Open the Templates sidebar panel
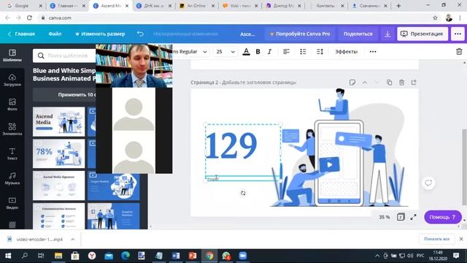The height and width of the screenshot is (263, 467). coord(12,56)
